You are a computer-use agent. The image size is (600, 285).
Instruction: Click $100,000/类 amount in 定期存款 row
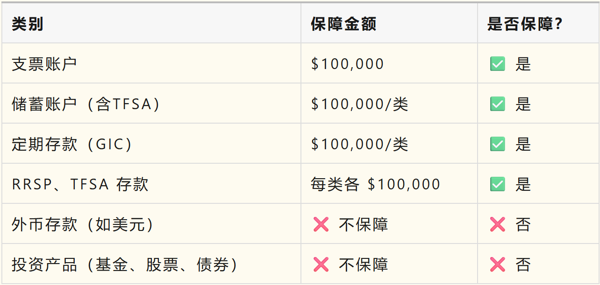(x=359, y=144)
